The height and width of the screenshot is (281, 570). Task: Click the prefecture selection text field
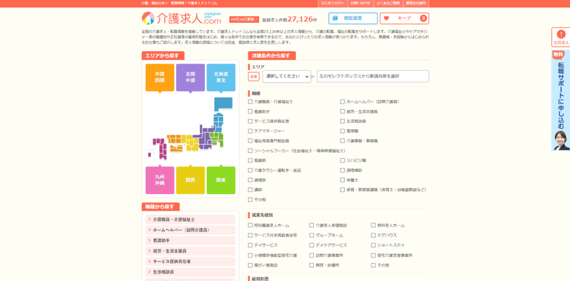click(373, 76)
